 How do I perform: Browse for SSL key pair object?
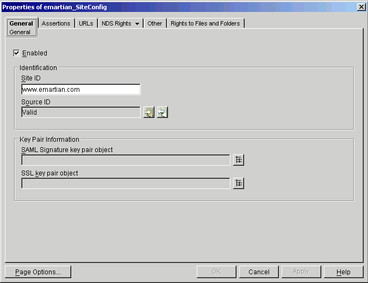point(239,183)
